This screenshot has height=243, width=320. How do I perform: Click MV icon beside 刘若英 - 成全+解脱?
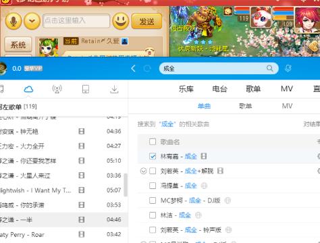(x=220, y=171)
